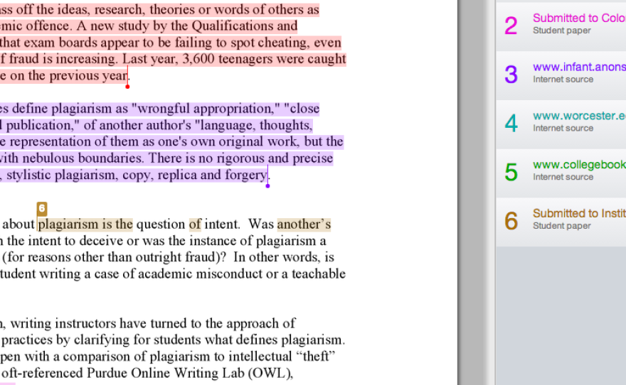Click the purple marker after "forgery"

267,185
